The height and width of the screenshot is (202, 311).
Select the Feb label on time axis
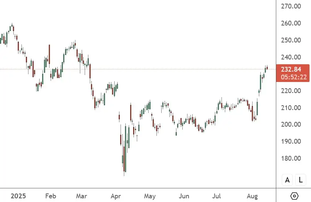[50, 196]
